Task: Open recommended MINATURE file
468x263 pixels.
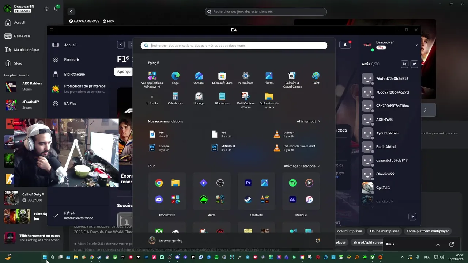Action: coord(223,148)
